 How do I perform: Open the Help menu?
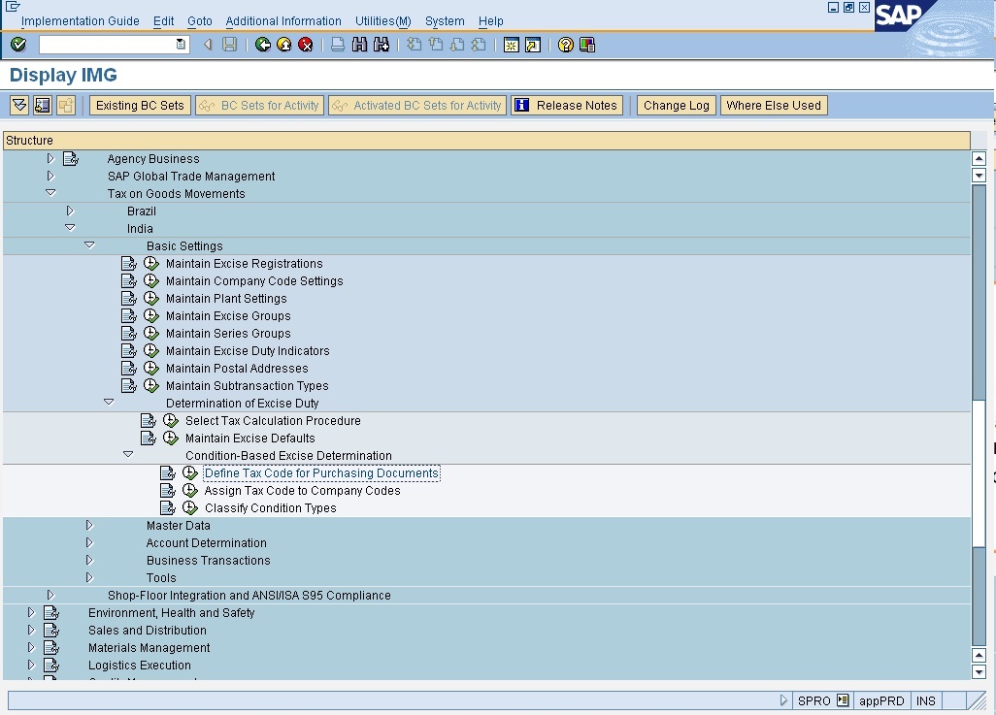pos(490,21)
